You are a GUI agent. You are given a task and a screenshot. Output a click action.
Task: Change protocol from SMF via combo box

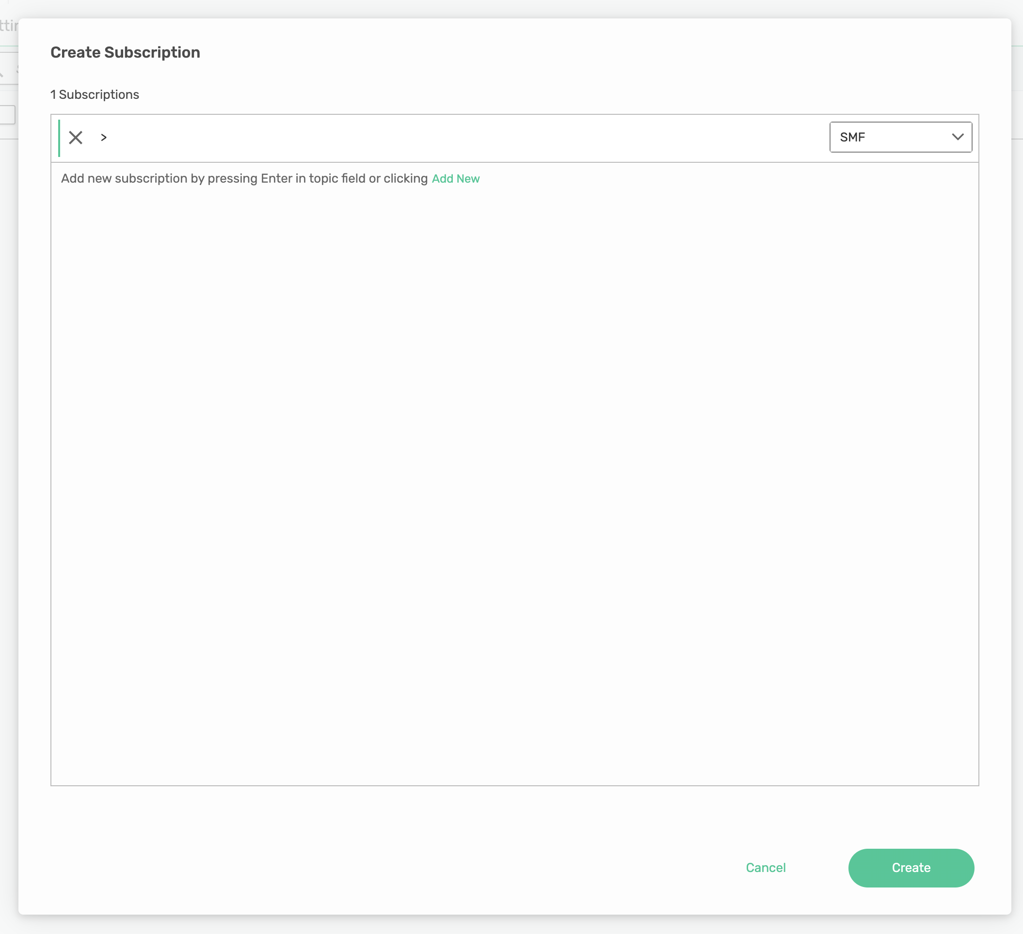tap(900, 137)
